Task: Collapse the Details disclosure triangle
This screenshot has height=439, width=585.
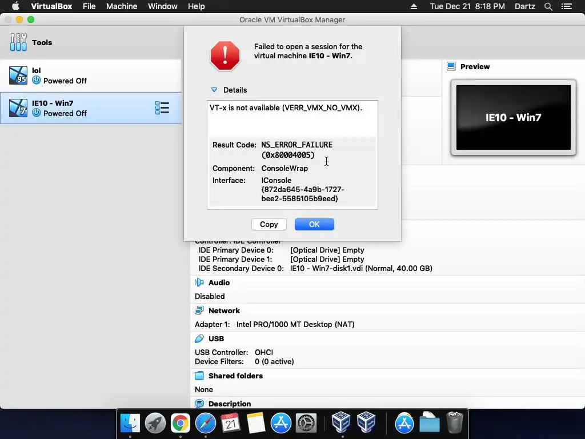Action: pyautogui.click(x=214, y=90)
